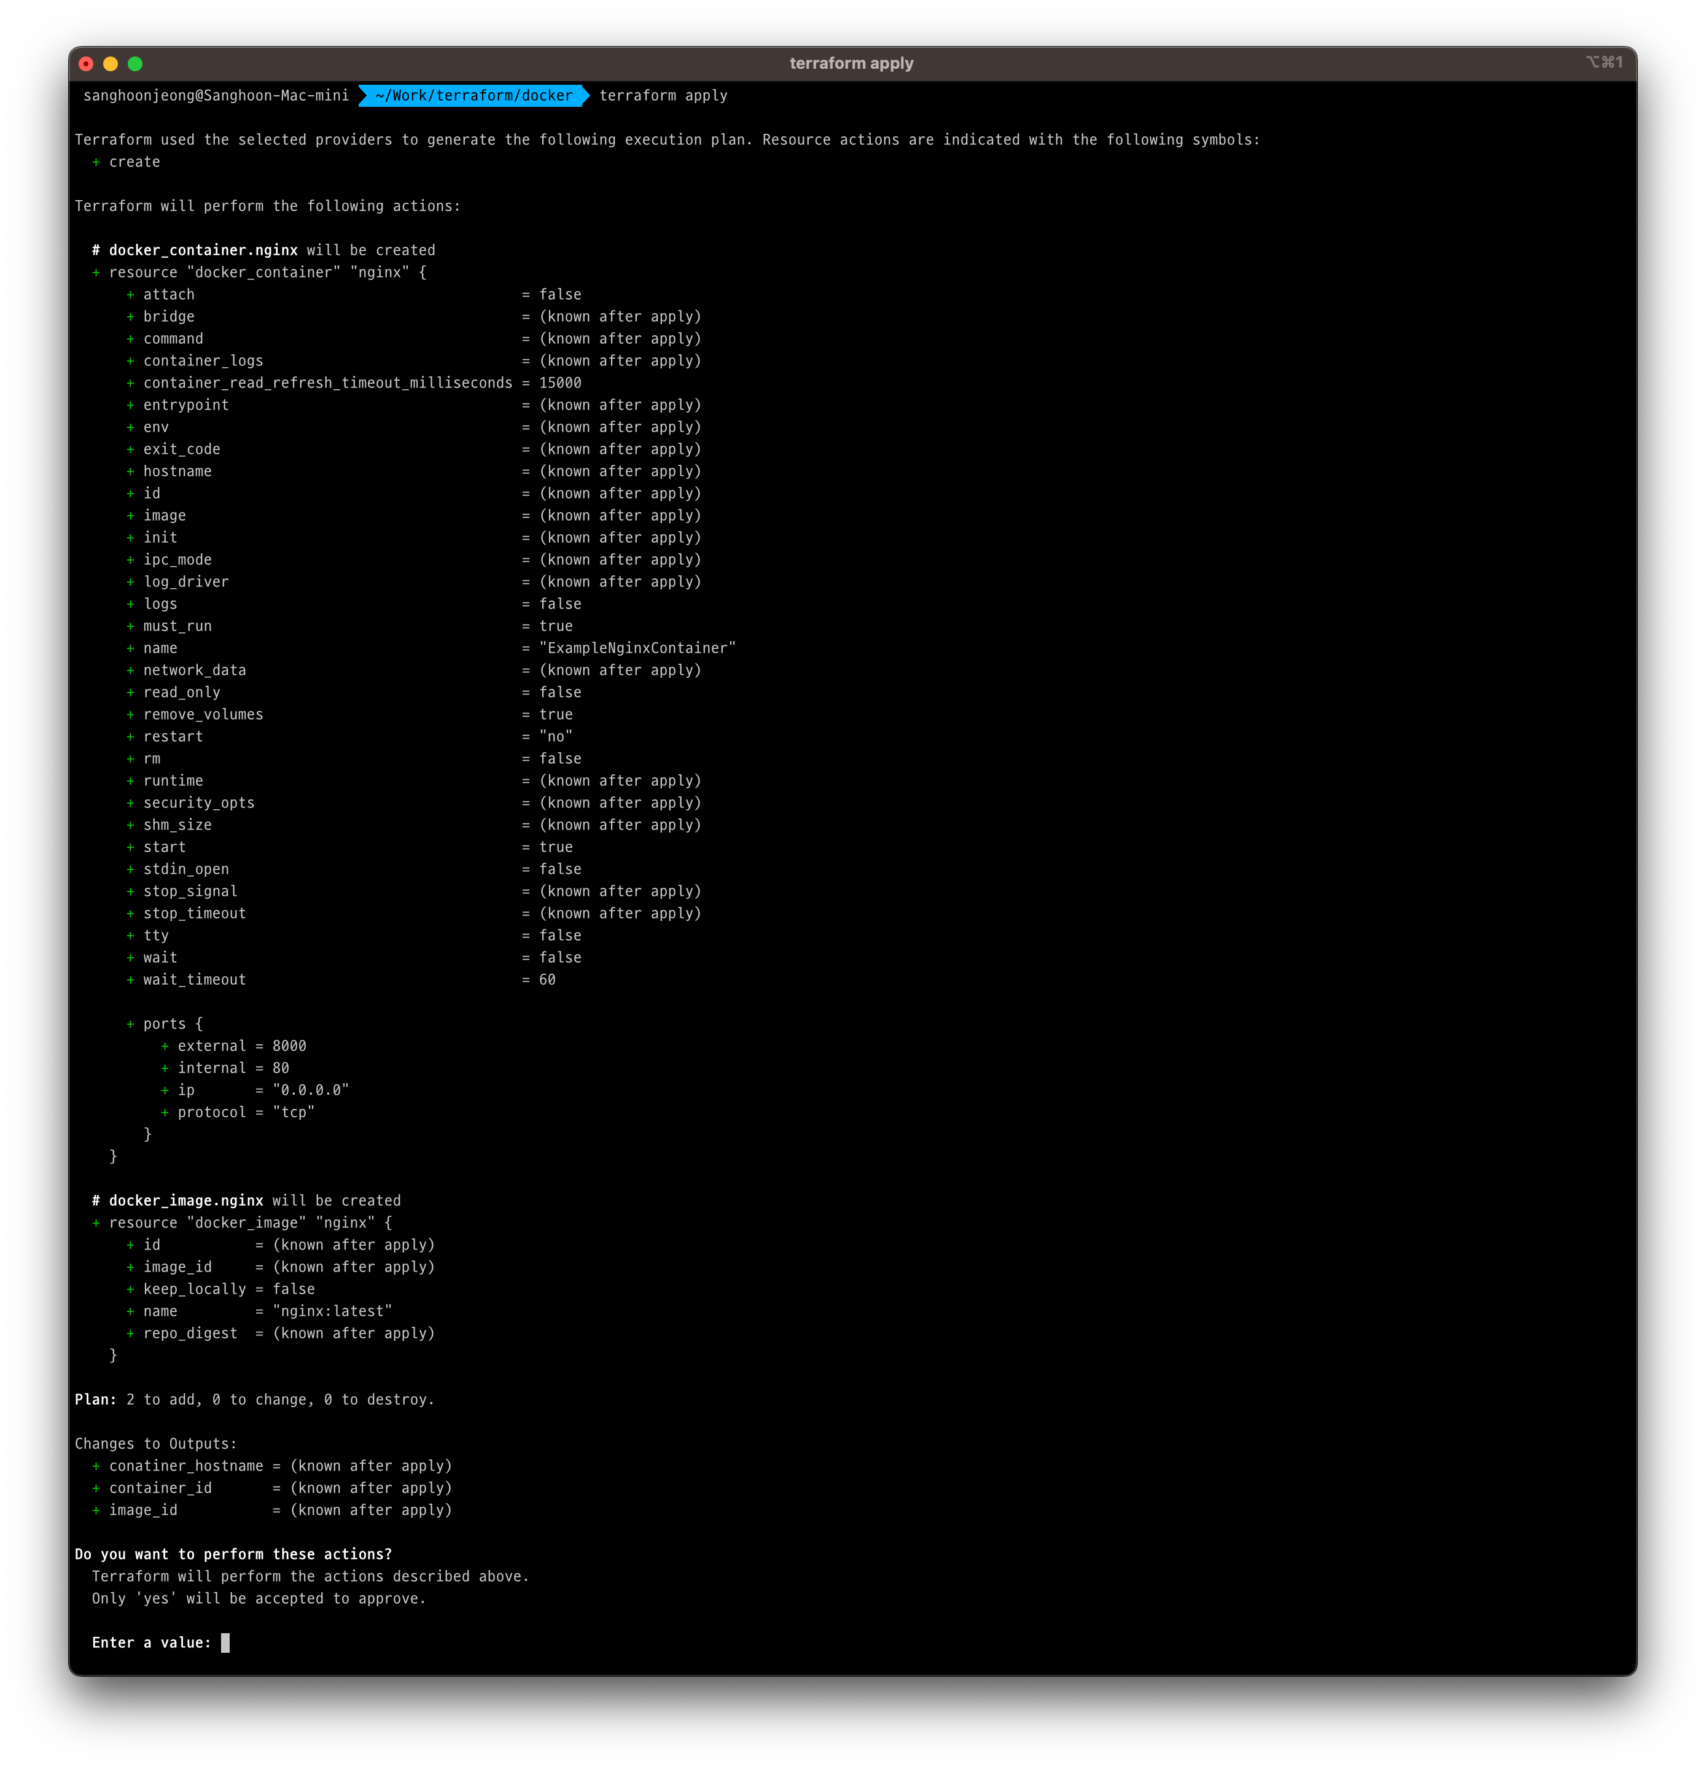Click the blue ~/Work/terraform/docker path segment
The height and width of the screenshot is (1767, 1706).
(473, 96)
